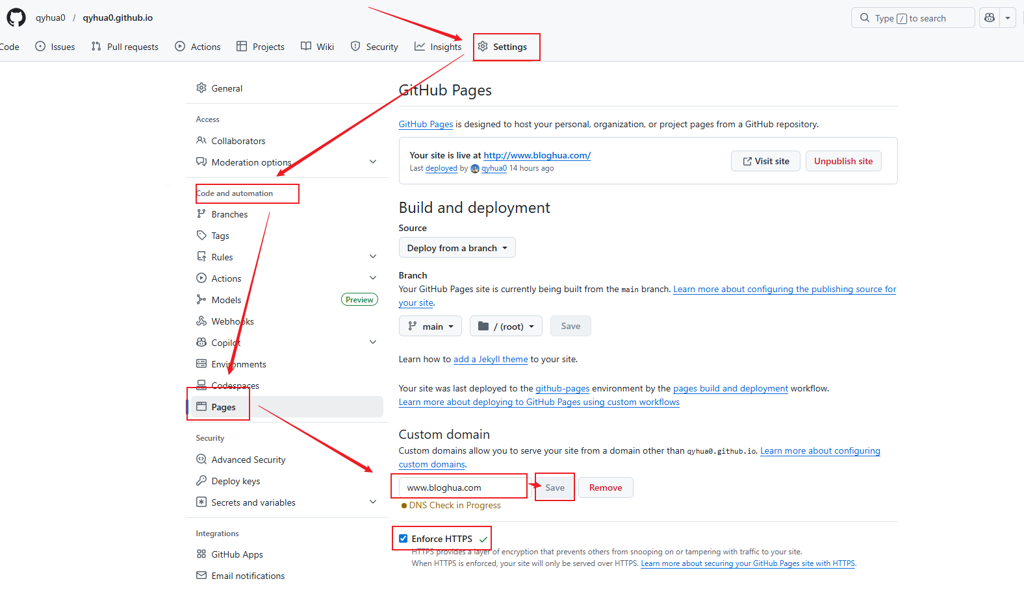The image size is (1024, 592).
Task: Expand the Moderation options section
Action: click(373, 162)
